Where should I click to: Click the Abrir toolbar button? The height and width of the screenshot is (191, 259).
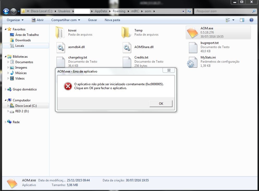tap(38, 20)
